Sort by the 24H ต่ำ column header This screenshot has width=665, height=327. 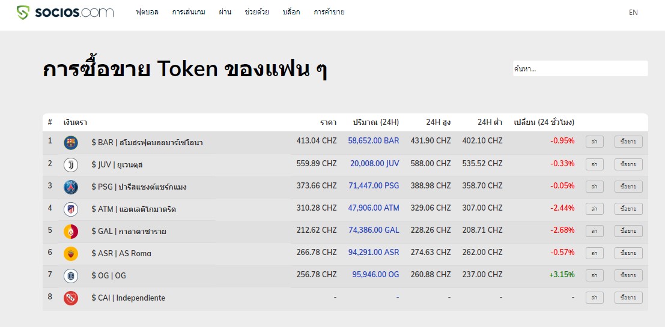pyautogui.click(x=490, y=122)
